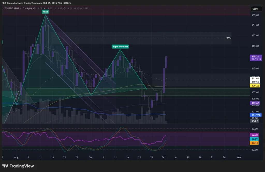Click the number 11 label on volume bars
The height and width of the screenshot is (172, 265).
tap(152, 118)
